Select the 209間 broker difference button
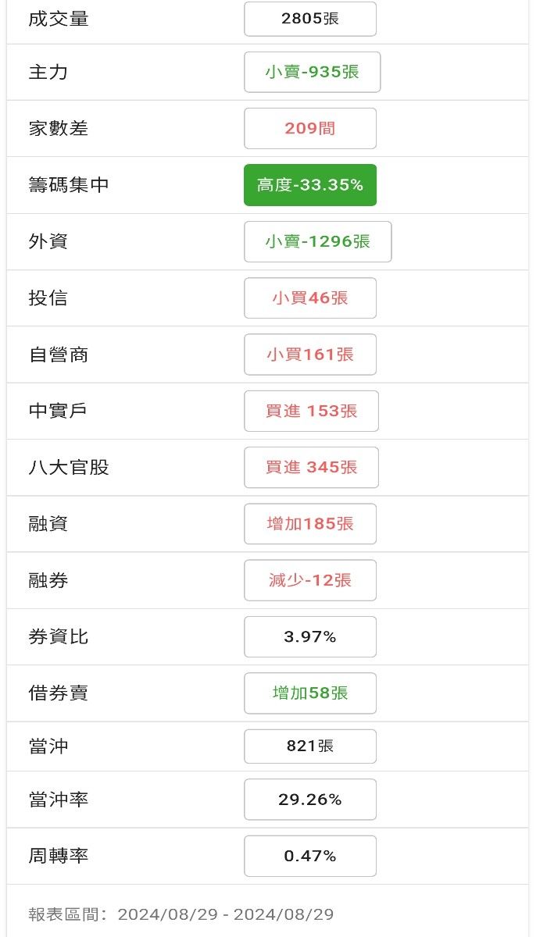Screen dimensions: 547x937 tap(309, 128)
